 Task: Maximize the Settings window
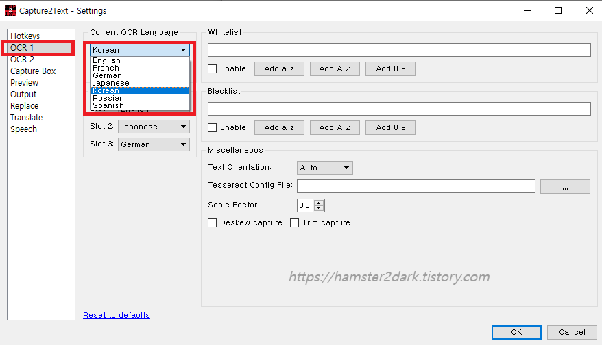(558, 10)
